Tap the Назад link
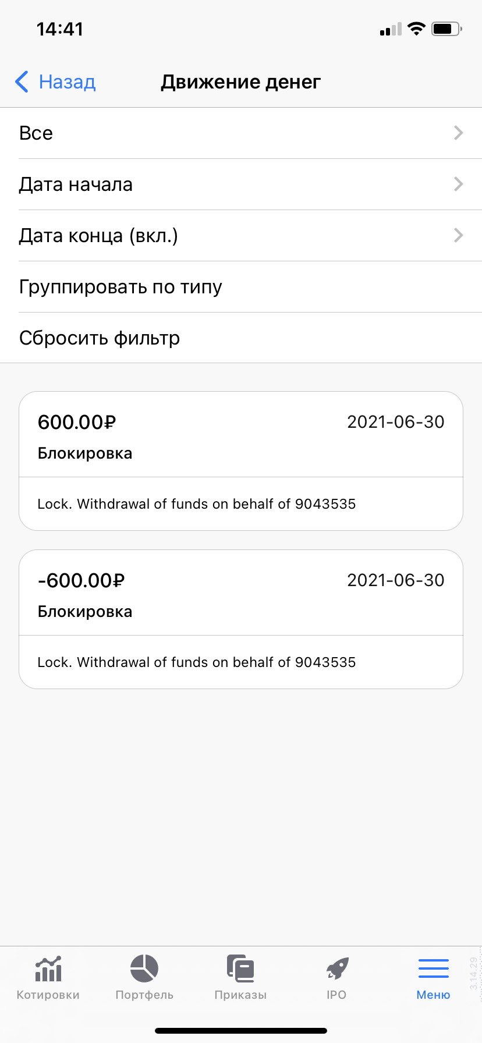This screenshot has height=1043, width=482. click(x=67, y=82)
